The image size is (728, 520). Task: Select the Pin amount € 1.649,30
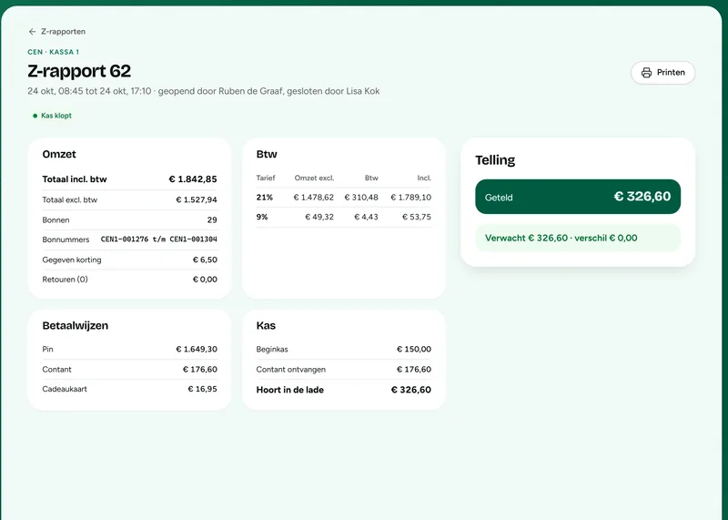[x=197, y=349]
